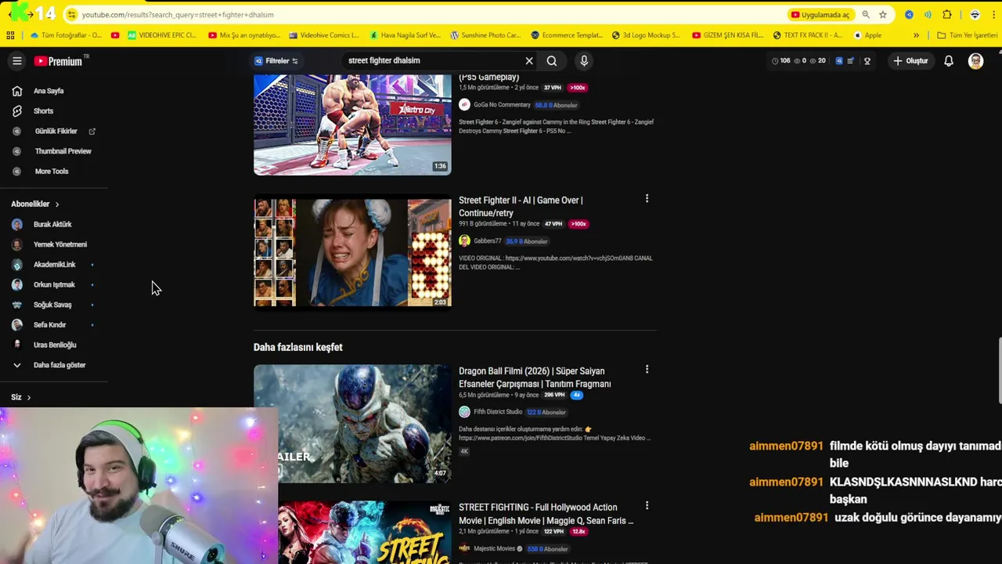This screenshot has height=564, width=1002.
Task: Click the blue round extension icon in Chrome toolbar
Action: [x=909, y=15]
